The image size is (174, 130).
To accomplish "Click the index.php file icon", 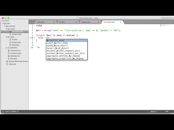I will [7, 64].
